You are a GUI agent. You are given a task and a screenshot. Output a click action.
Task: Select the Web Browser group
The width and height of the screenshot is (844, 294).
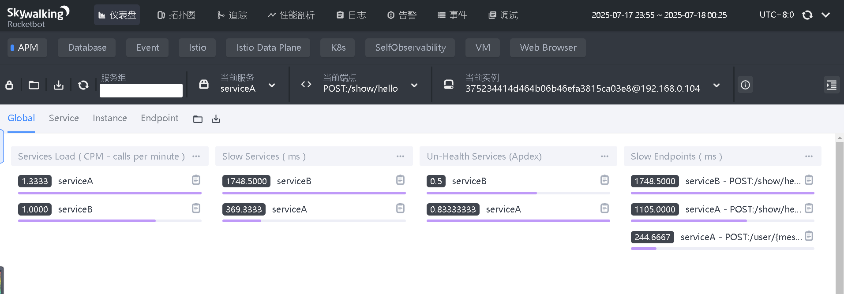coord(548,48)
